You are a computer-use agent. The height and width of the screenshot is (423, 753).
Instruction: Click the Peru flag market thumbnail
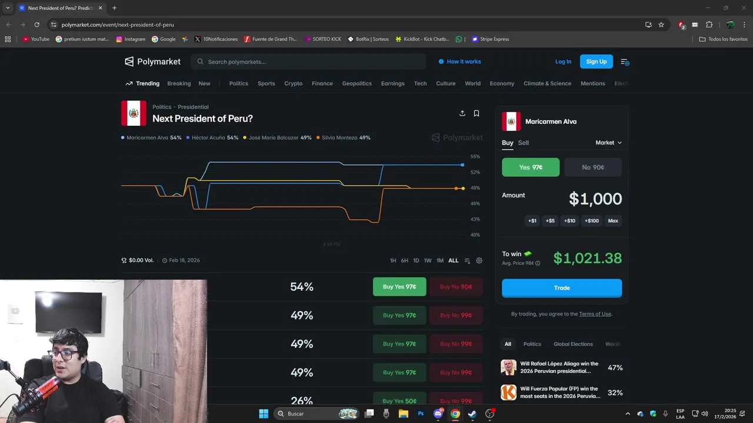(134, 113)
